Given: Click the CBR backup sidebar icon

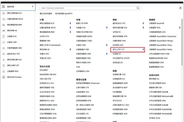Looking at the screenshot, I should tap(4, 42).
